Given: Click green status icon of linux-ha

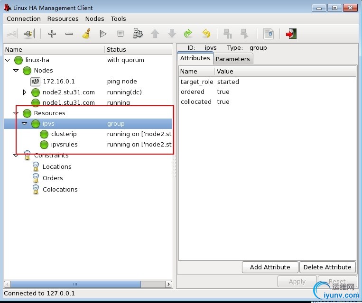Looking at the screenshot, I should (19, 60).
